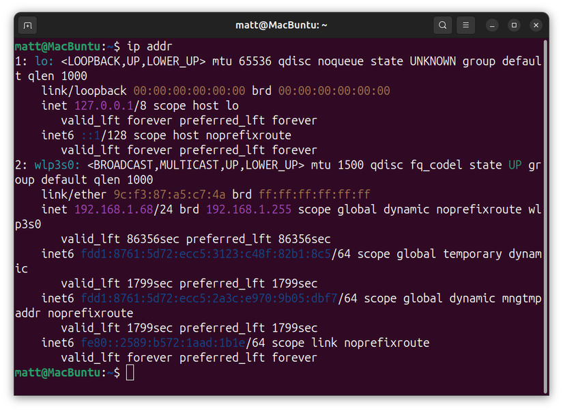Click the matt@MacBuntu title text
Image resolution: width=563 pixels, height=411 pixels.
coord(281,25)
